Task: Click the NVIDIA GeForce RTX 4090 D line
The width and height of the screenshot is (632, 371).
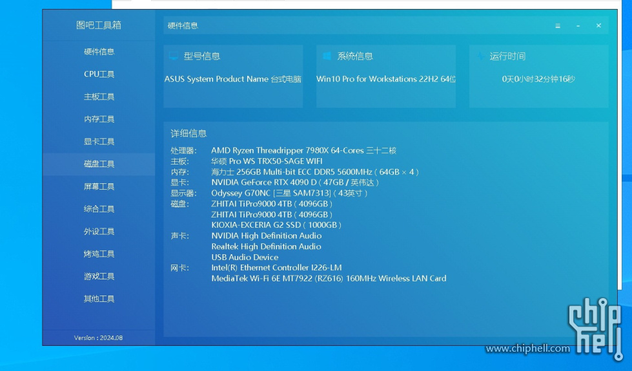Action: [295, 183]
